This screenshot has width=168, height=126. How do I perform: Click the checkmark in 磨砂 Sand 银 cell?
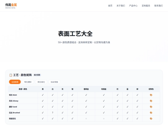[x=72, y=107]
